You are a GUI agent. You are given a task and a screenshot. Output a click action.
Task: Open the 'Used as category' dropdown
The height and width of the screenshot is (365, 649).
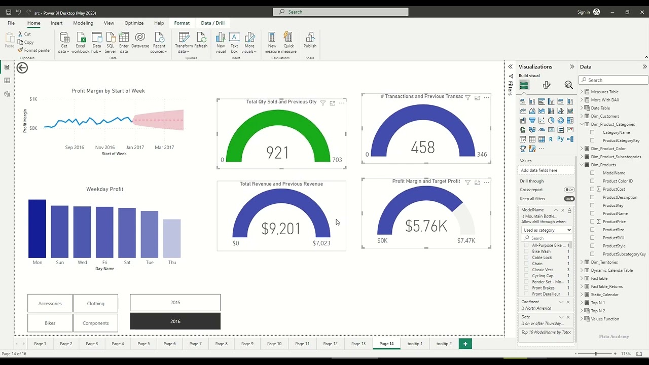pyautogui.click(x=547, y=230)
